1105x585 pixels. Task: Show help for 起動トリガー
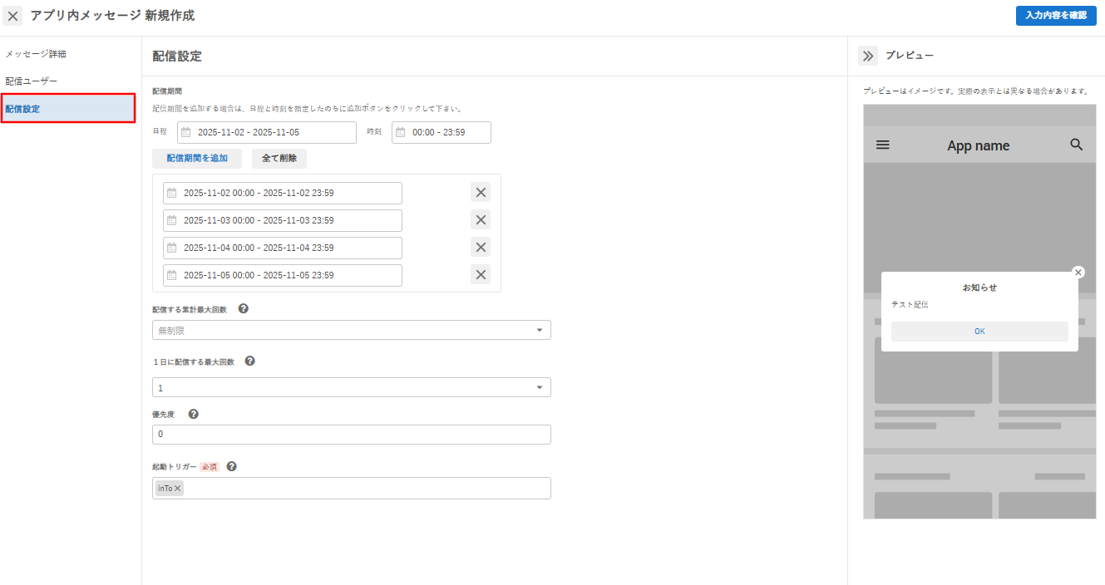coord(232,466)
